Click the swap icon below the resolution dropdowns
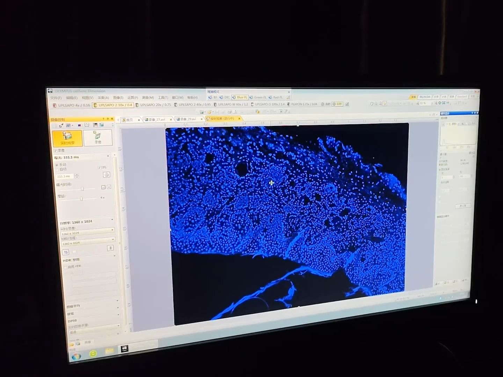Viewport: 503px width, 377px height. click(66, 252)
